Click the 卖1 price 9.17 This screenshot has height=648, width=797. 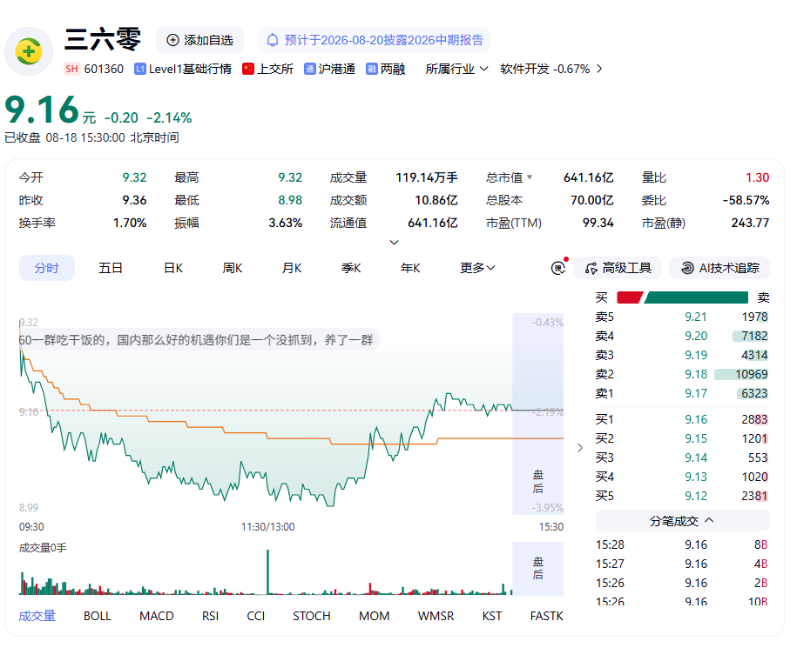coord(696,393)
